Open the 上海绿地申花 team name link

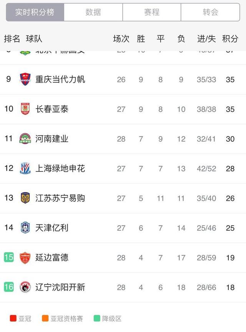[x=60, y=169]
